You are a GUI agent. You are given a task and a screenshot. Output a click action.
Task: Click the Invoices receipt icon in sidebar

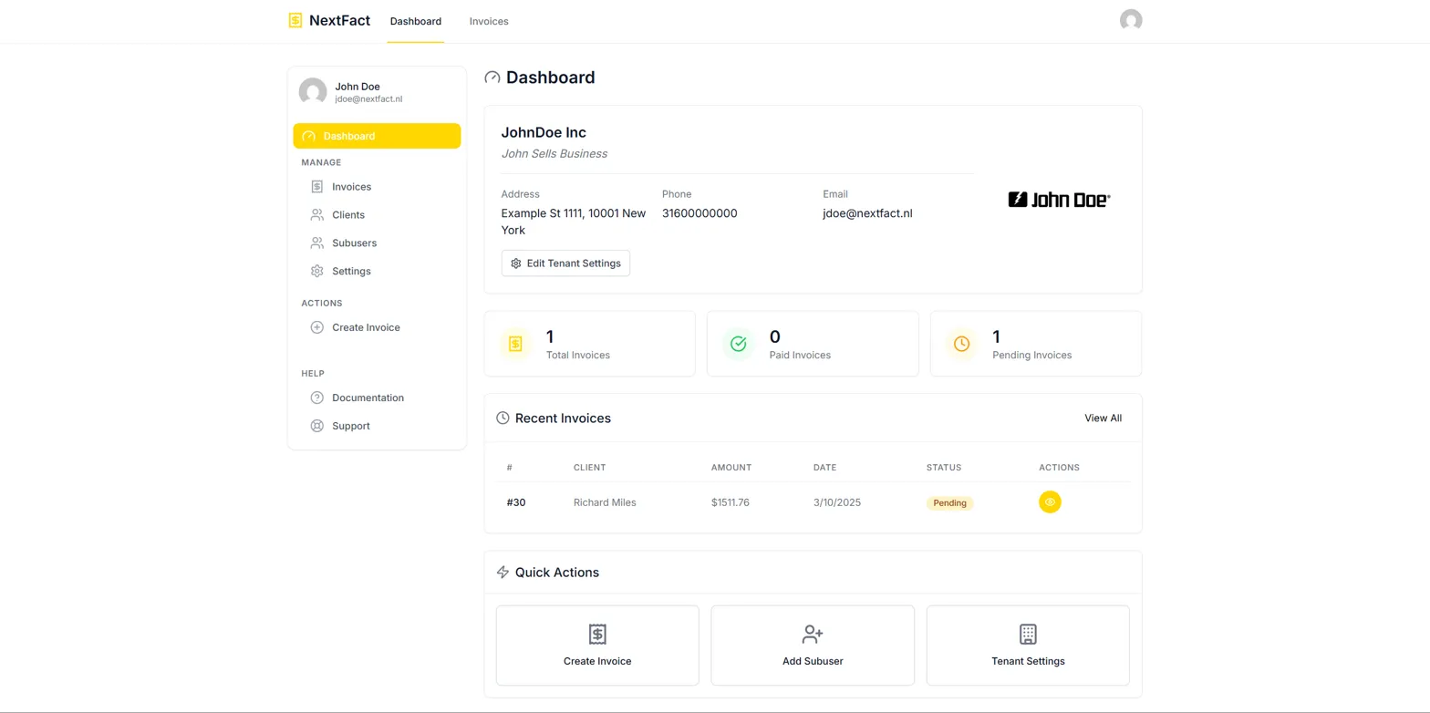tap(316, 187)
